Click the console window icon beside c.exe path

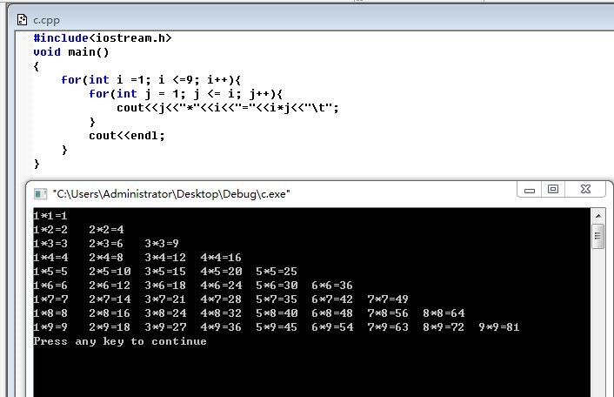pyautogui.click(x=40, y=193)
